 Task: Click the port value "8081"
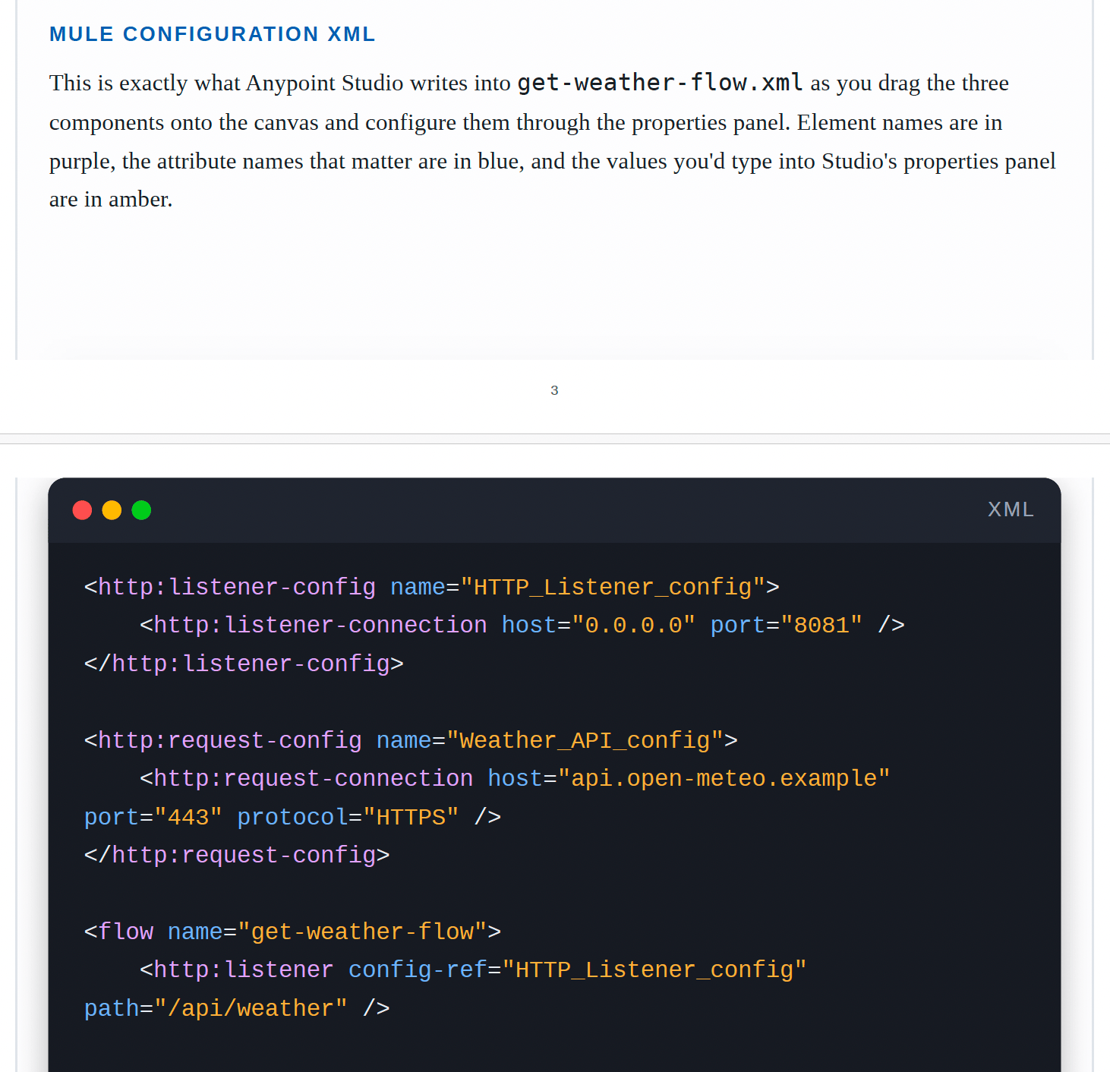coord(821,625)
